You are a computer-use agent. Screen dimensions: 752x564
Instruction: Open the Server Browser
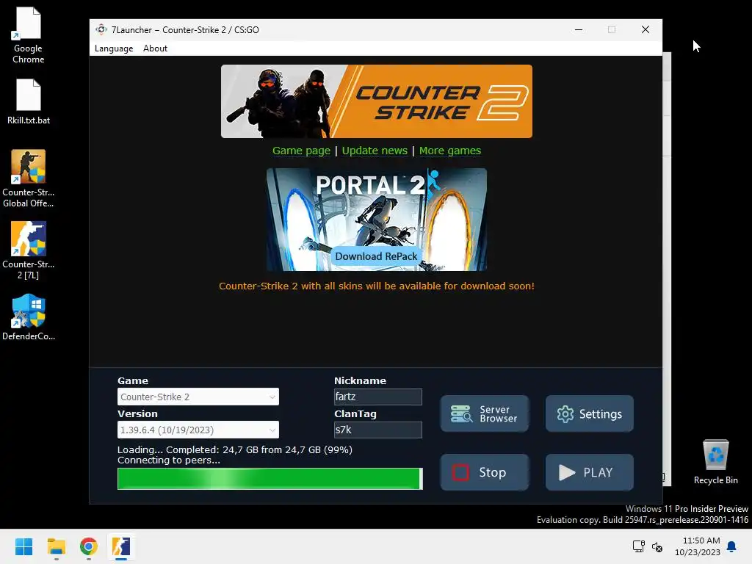click(x=485, y=413)
